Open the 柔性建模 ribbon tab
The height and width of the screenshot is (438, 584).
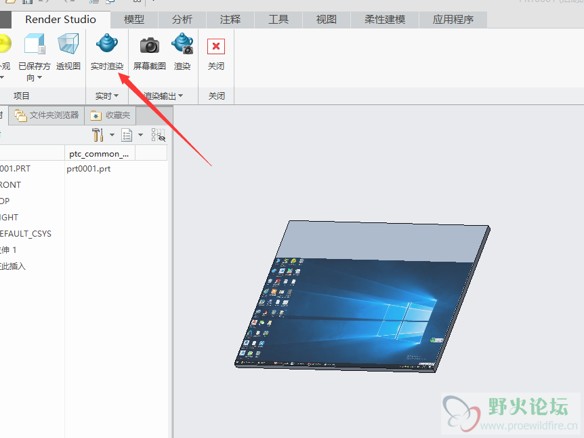[385, 20]
